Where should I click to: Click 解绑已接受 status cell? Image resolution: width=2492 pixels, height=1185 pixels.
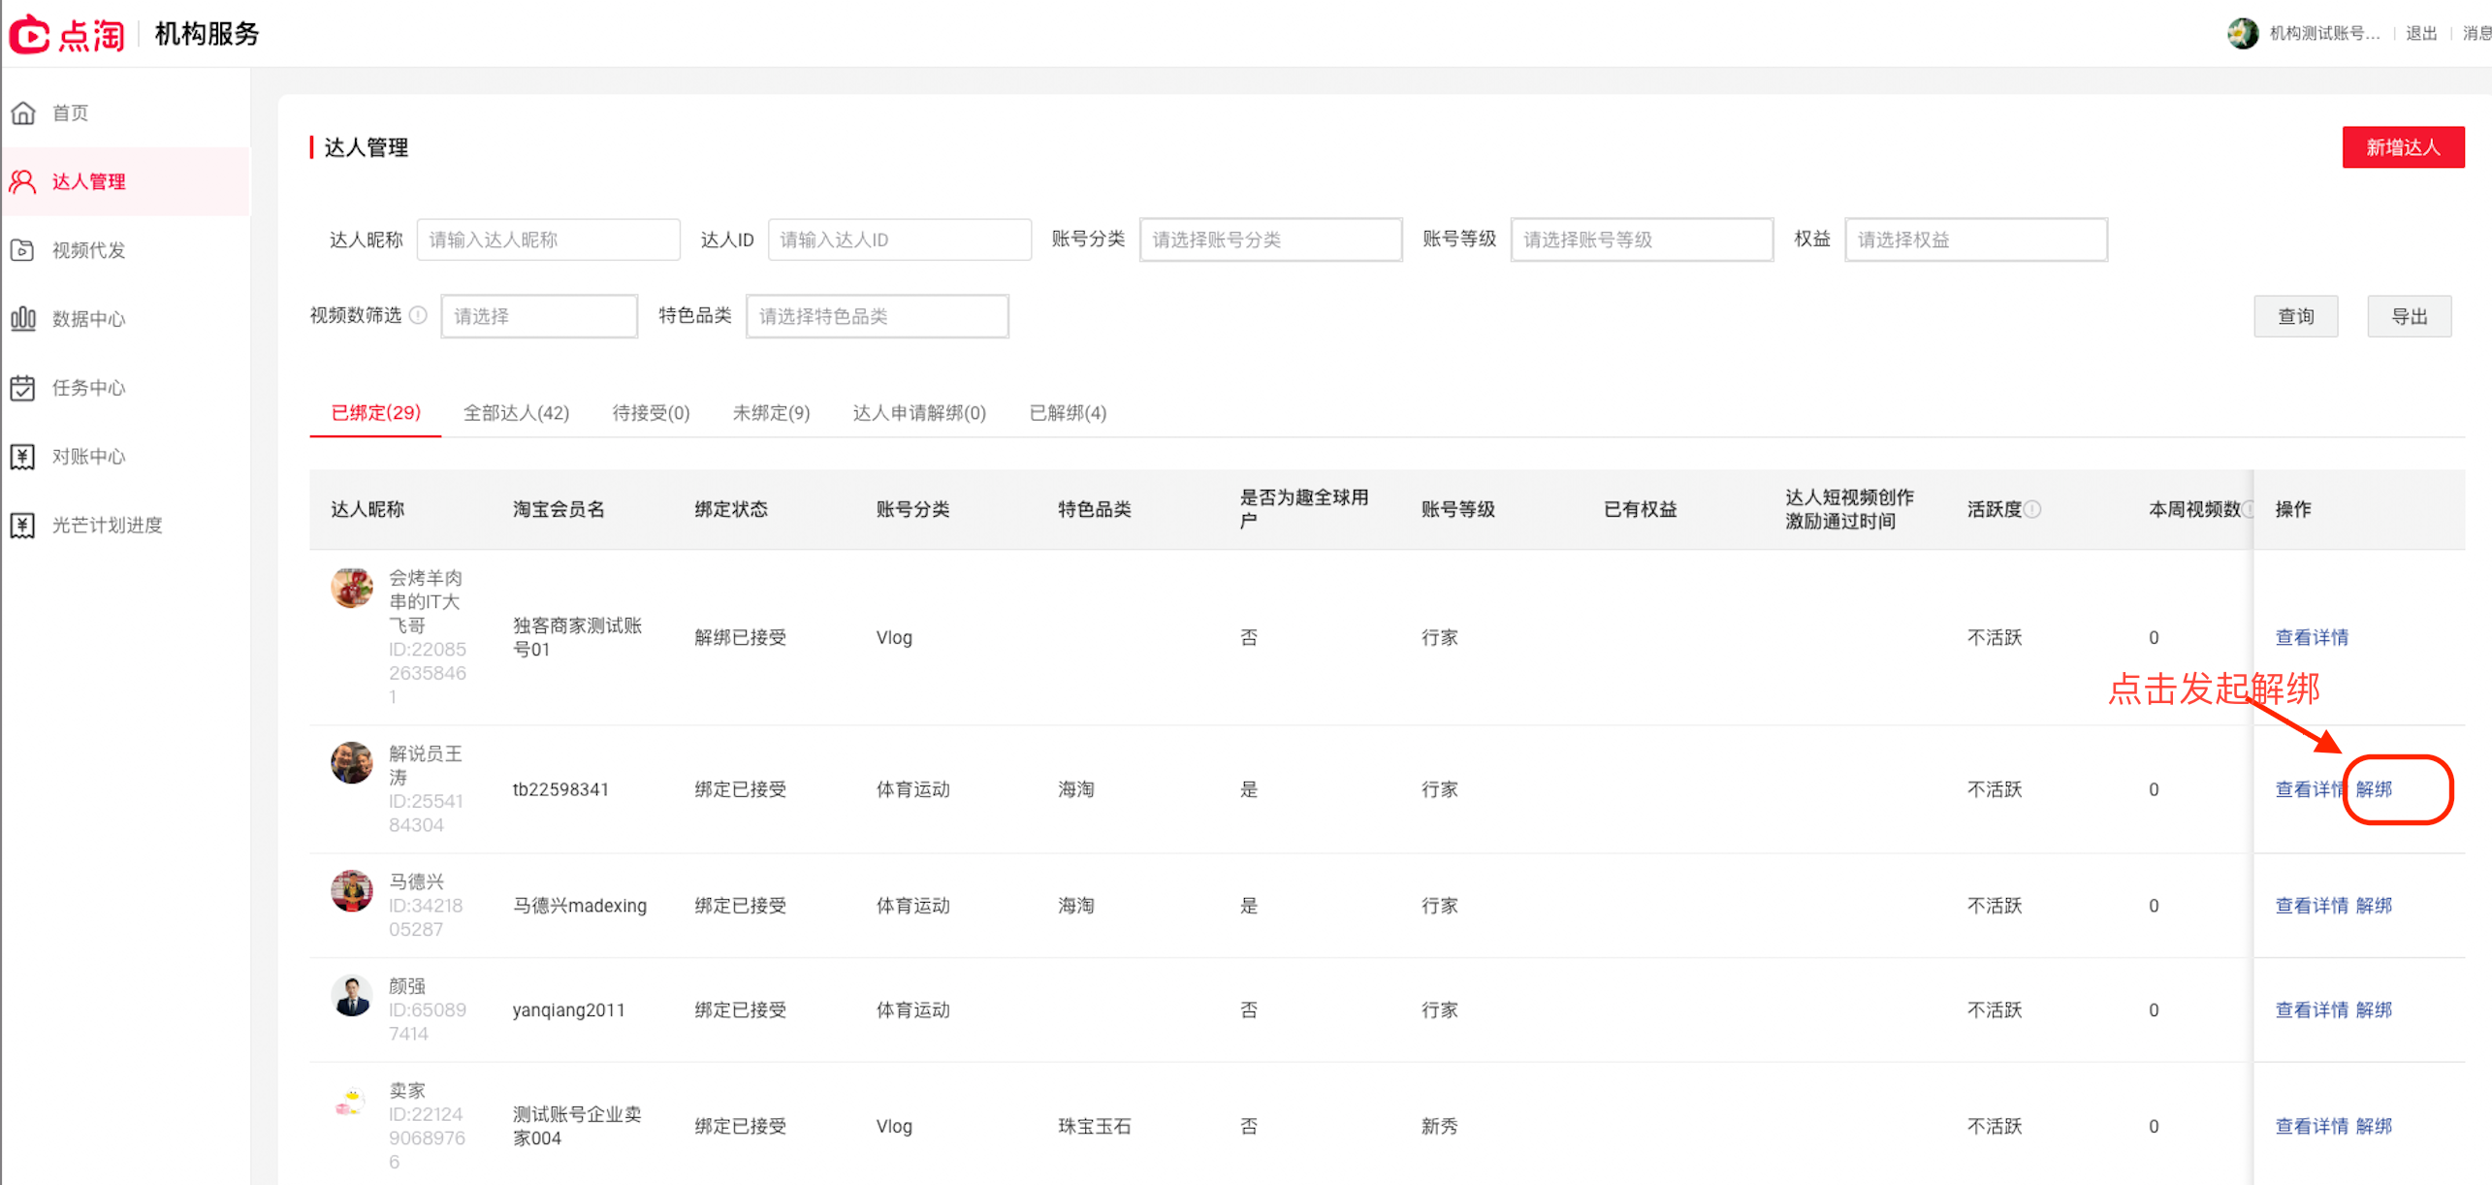(740, 638)
